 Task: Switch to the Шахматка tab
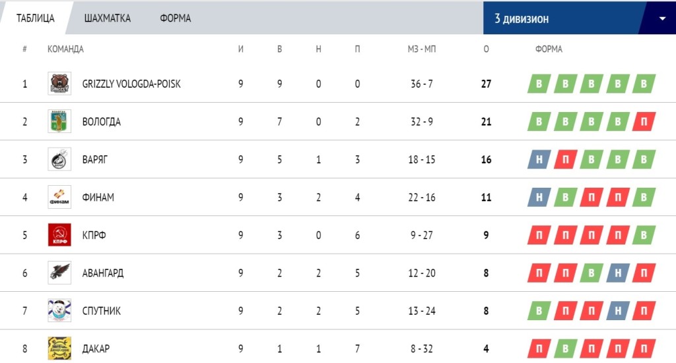108,18
